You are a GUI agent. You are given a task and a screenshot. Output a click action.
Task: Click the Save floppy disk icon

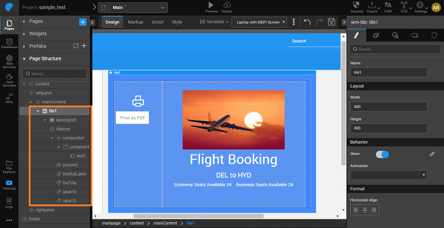331,22
